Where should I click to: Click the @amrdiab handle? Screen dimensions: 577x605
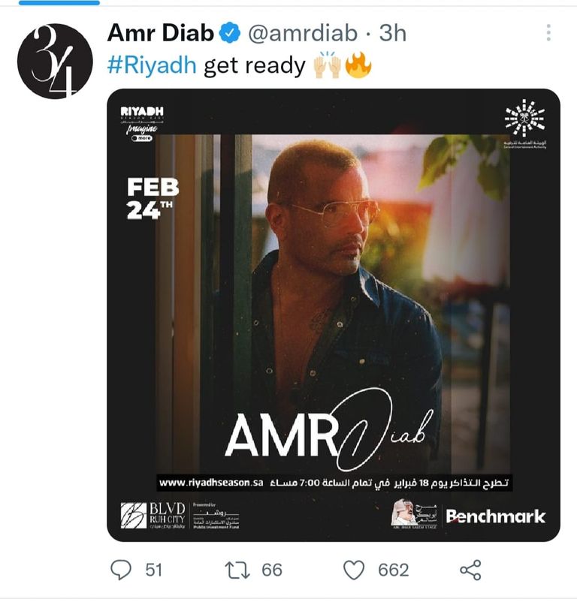coord(303,33)
